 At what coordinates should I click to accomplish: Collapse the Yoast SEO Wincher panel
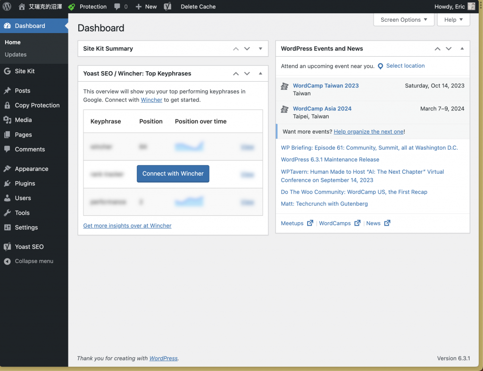tap(260, 74)
